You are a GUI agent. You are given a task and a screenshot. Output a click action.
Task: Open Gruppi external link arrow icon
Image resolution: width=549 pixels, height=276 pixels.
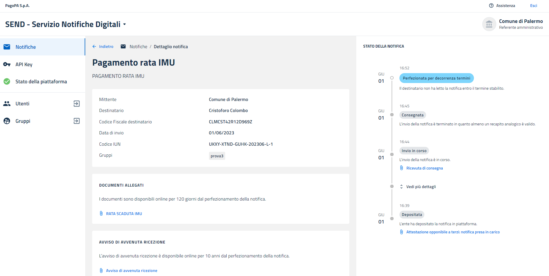tap(77, 121)
